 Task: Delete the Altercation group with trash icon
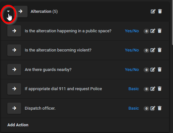click(x=160, y=11)
